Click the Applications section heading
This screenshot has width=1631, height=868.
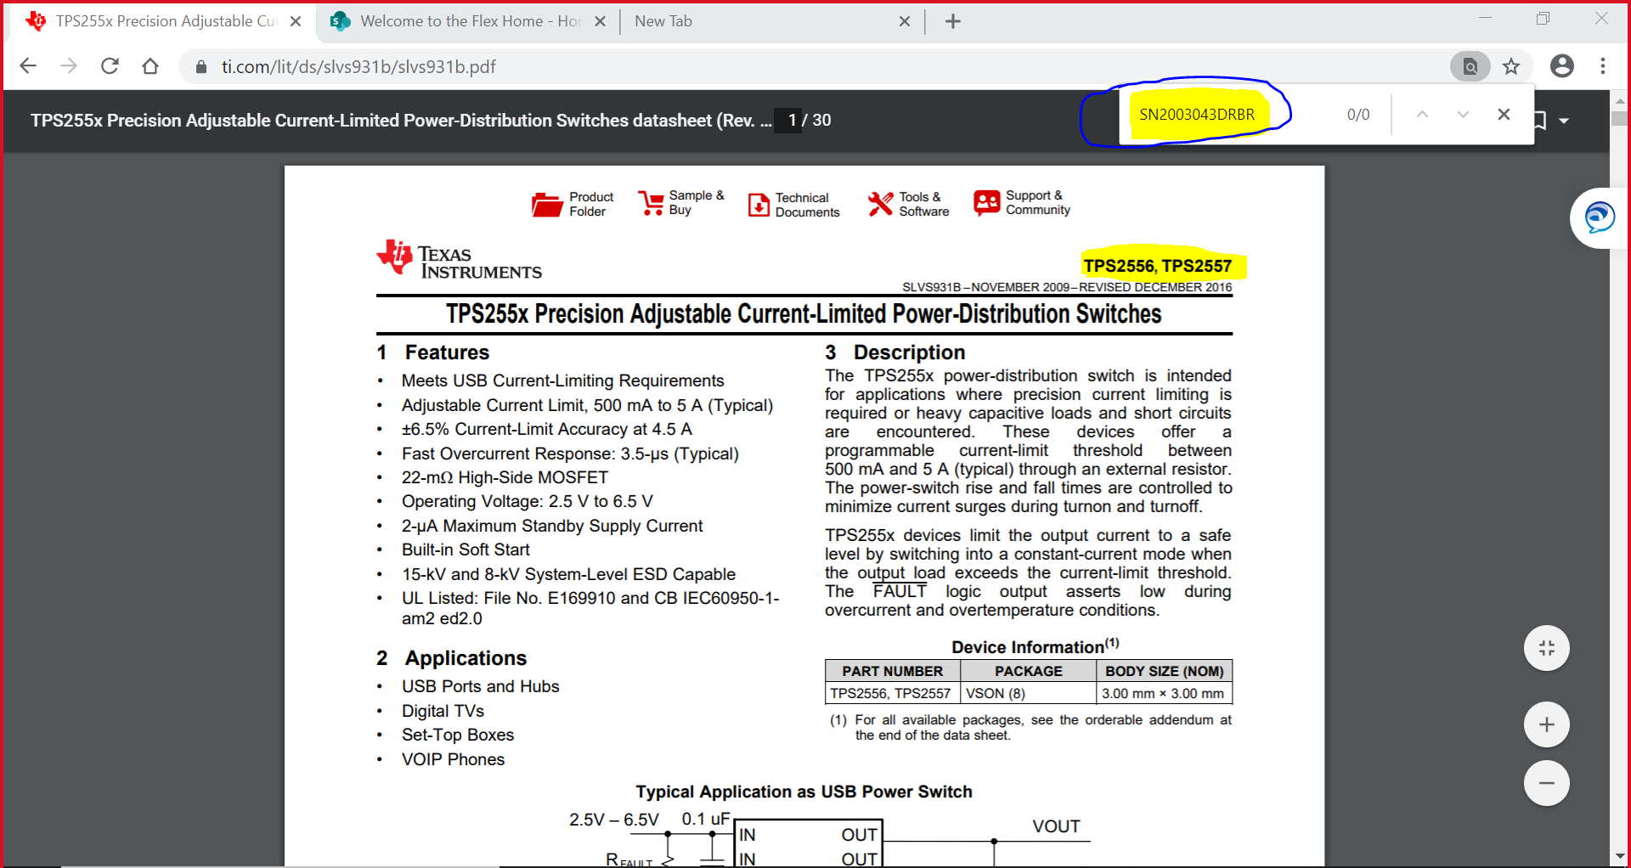(452, 658)
